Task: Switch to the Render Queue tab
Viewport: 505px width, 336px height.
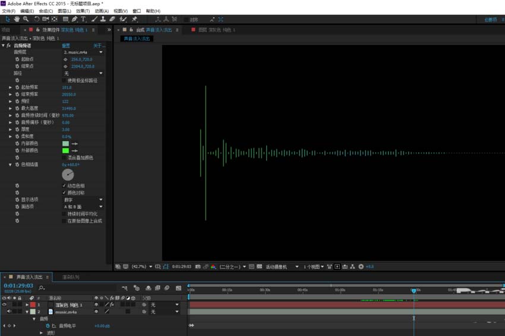Action: (71, 277)
